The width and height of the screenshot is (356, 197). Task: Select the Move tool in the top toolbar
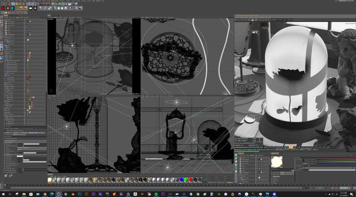[13, 4]
